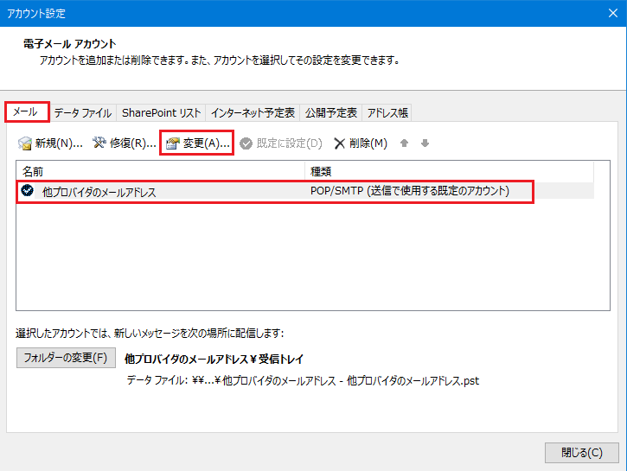The image size is (627, 471).
Task: Close the アカウント設定 dialog with X
Action: [613, 13]
